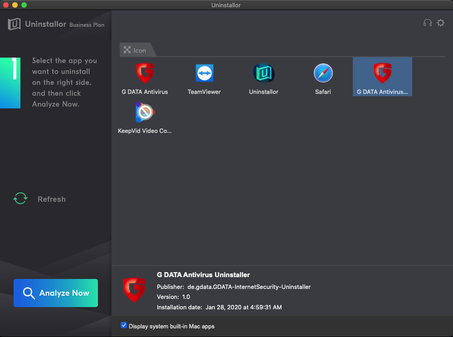
Task: Select the KeepVid Video Converter app icon
Action: pos(145,112)
